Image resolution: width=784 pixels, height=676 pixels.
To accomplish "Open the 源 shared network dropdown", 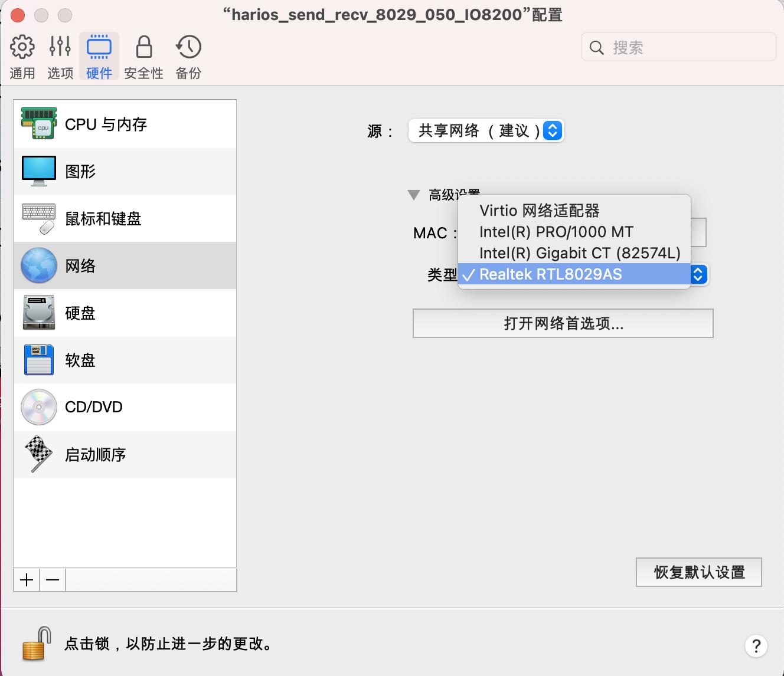I will click(x=485, y=130).
